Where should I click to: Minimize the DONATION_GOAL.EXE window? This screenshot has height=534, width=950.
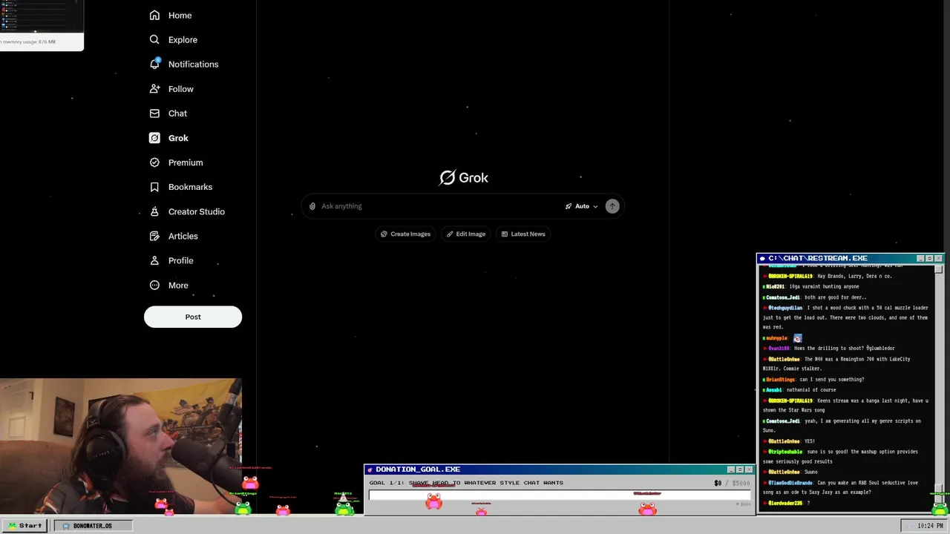pos(730,469)
